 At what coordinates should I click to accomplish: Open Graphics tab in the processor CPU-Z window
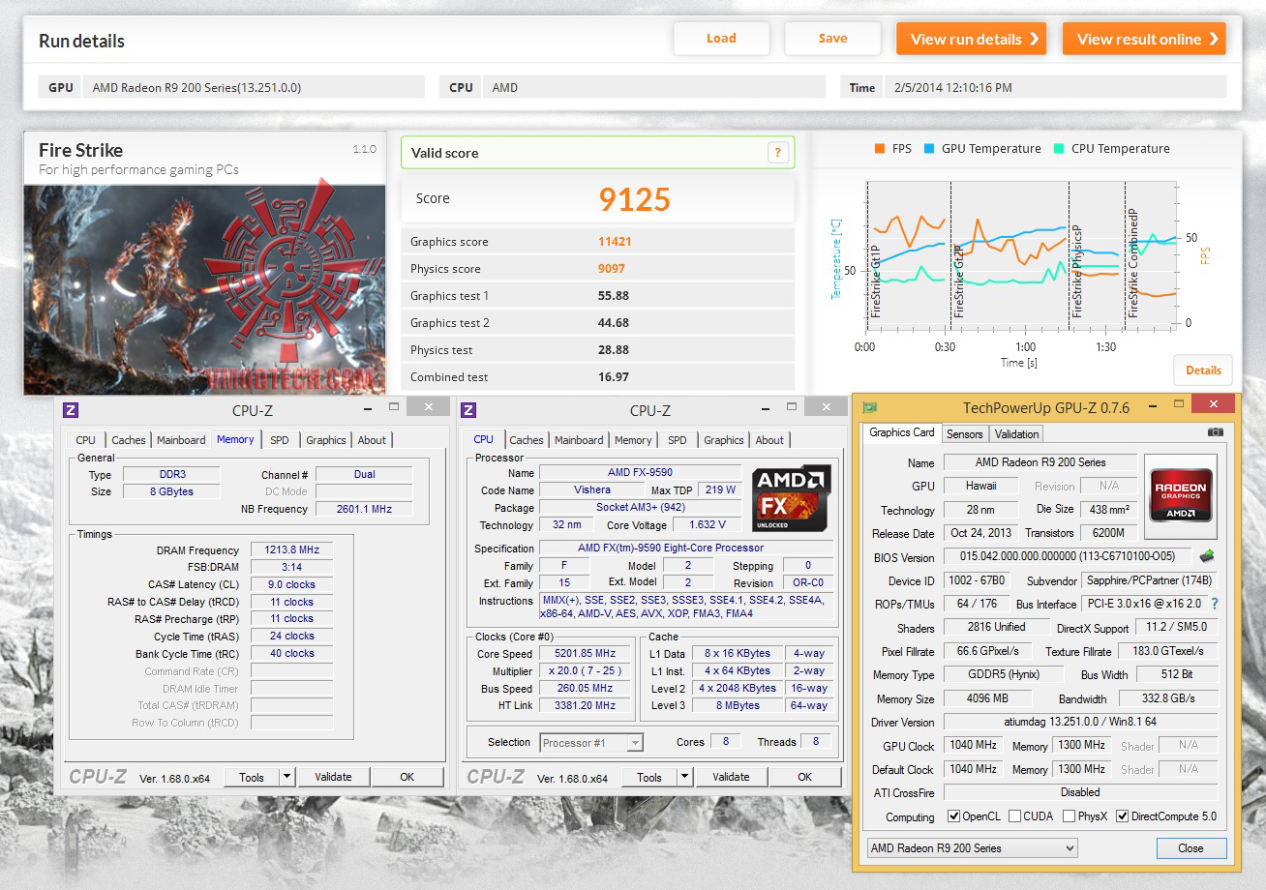point(724,440)
